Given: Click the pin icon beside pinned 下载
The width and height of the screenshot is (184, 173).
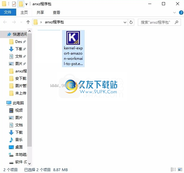Looking at the screenshot, I should (24, 49).
